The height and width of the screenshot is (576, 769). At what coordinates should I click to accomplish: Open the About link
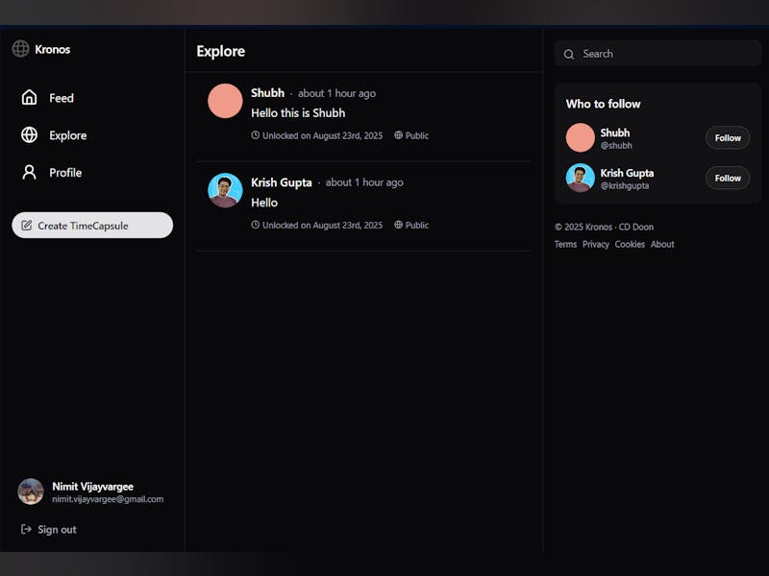[x=662, y=244]
